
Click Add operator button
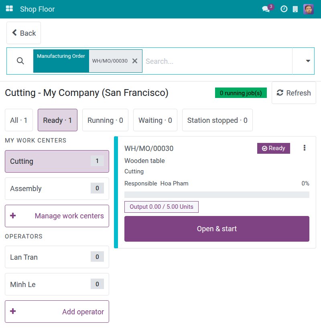[x=57, y=312]
